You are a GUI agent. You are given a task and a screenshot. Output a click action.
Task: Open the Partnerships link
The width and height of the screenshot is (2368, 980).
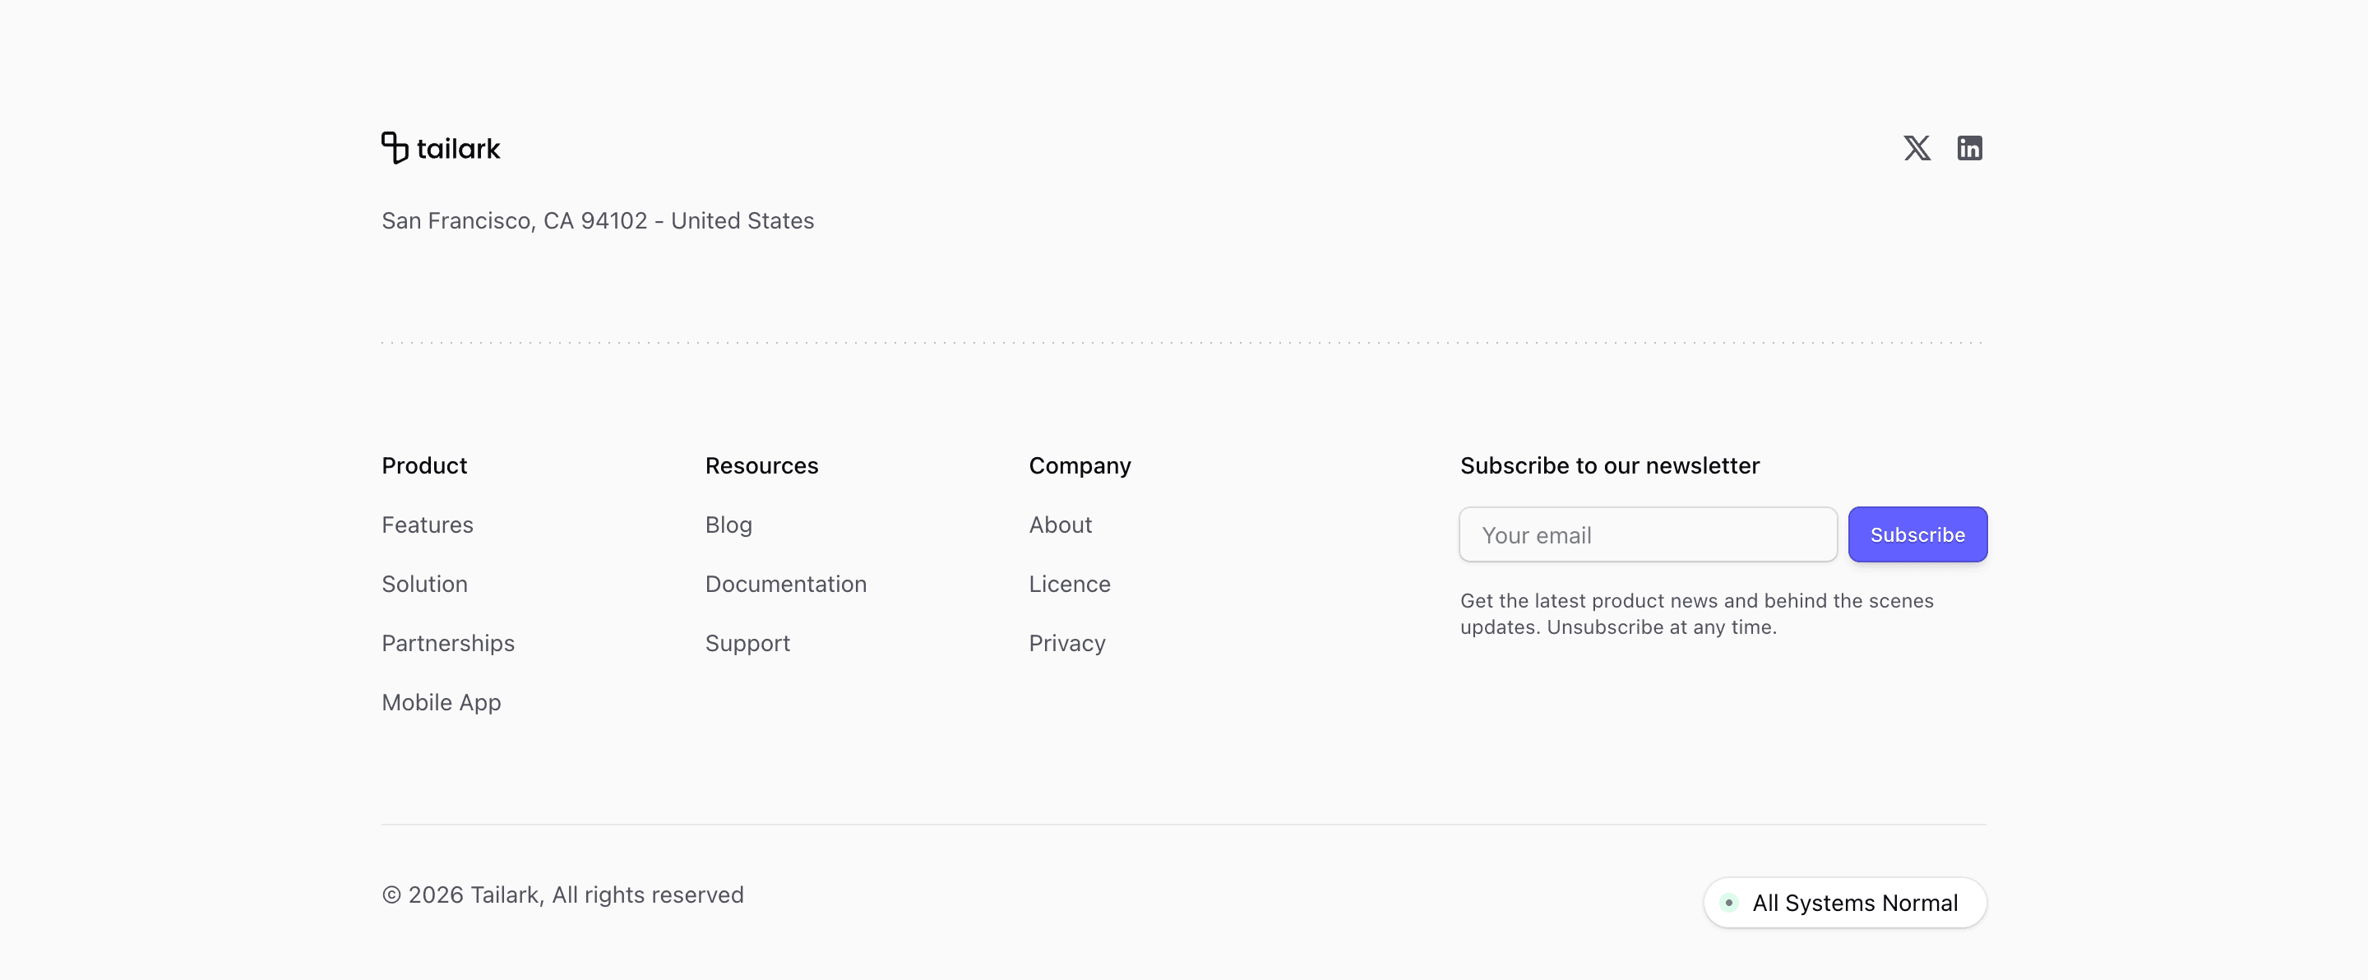[447, 644]
